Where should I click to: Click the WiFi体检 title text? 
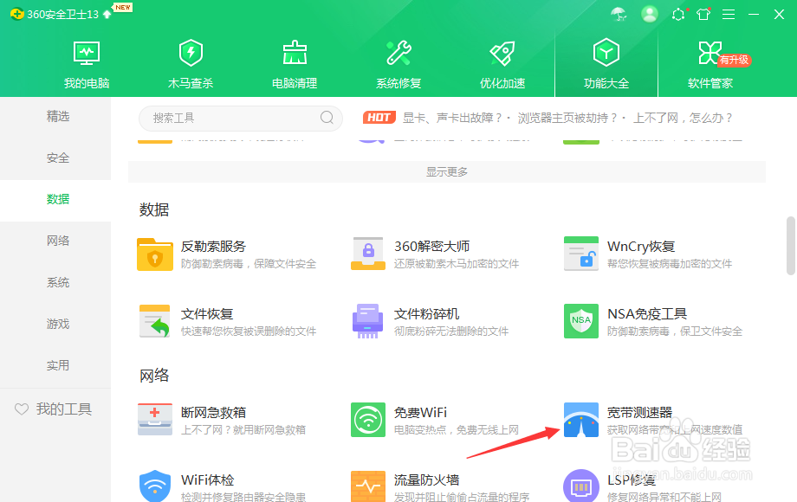point(208,480)
